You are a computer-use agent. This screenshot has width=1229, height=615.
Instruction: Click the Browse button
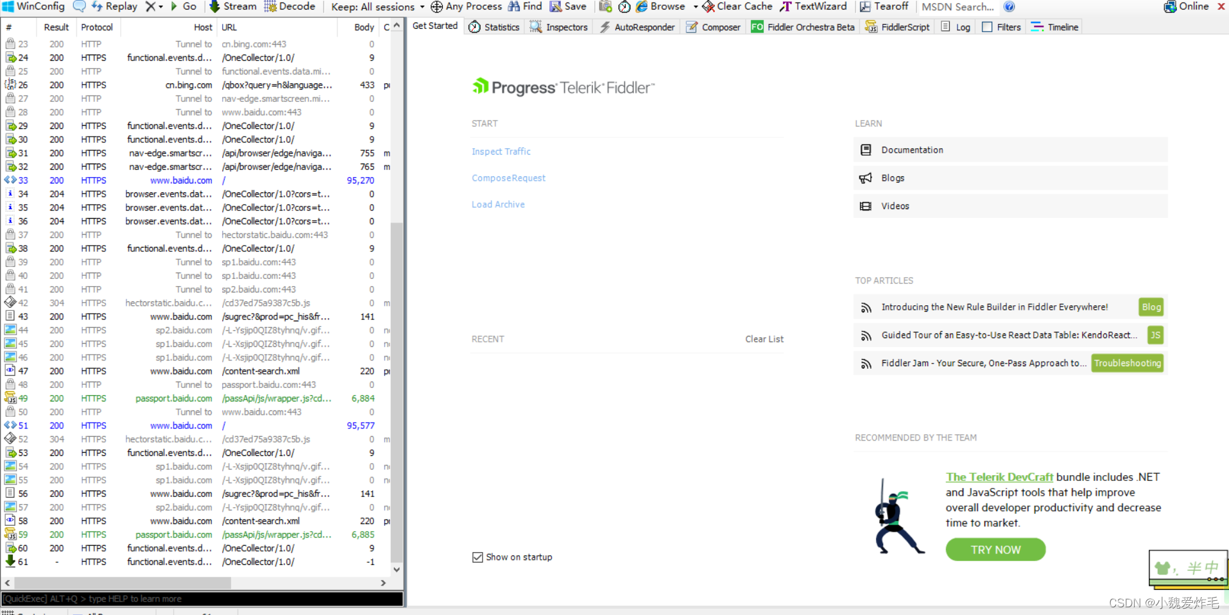pyautogui.click(x=660, y=6)
